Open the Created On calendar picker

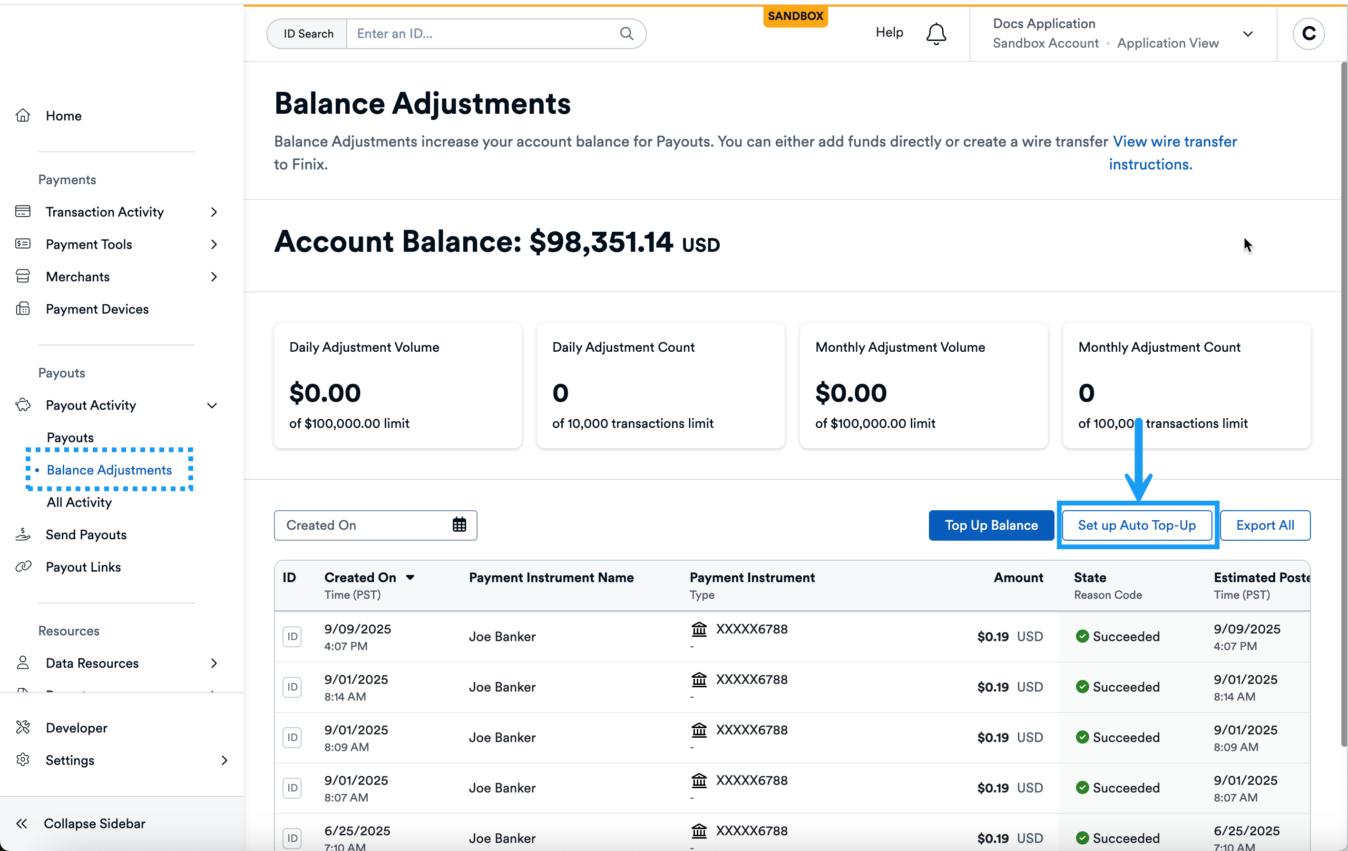[459, 524]
